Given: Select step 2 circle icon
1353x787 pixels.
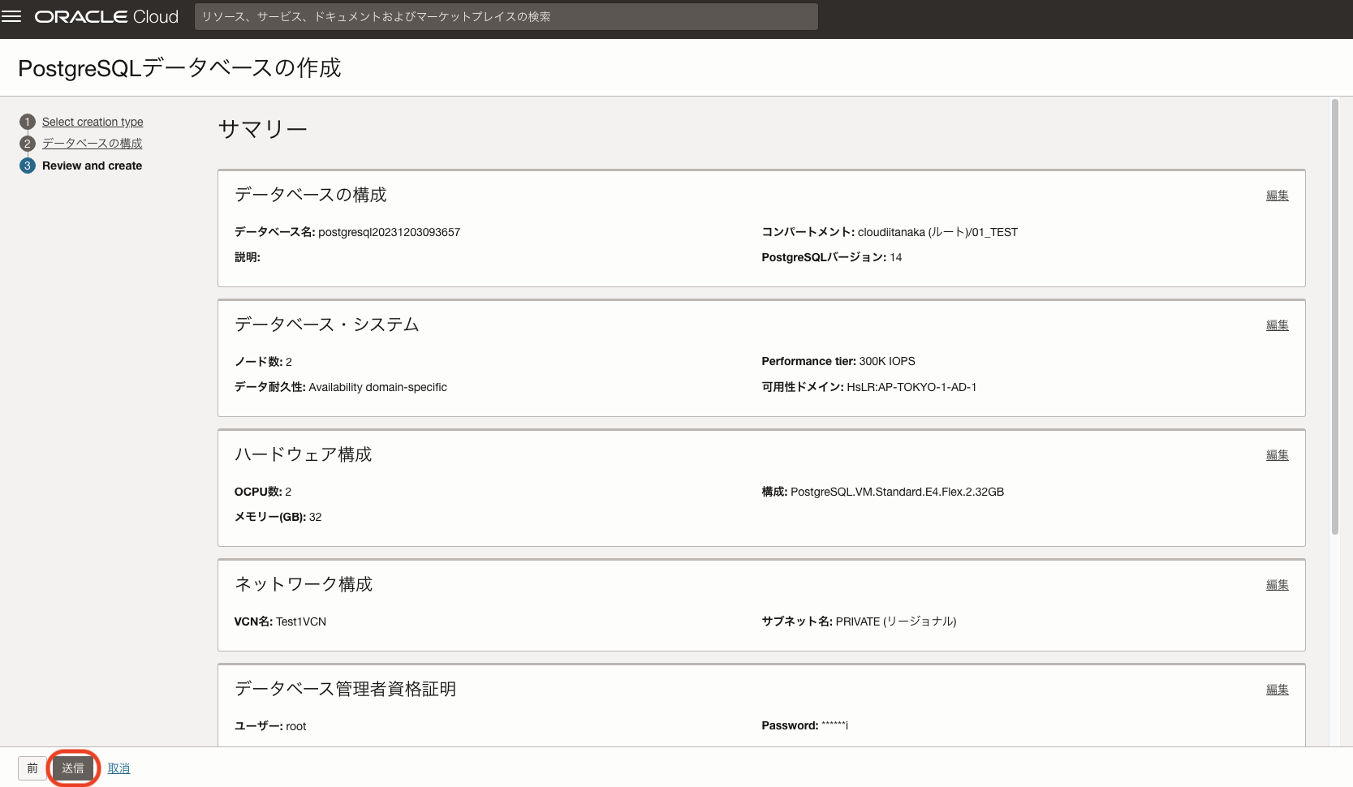Looking at the screenshot, I should [x=28, y=144].
